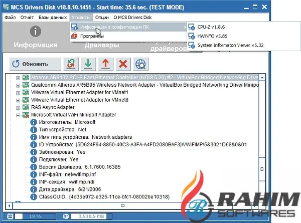Screen dimensions: 301x223
Task: Launch CPU-Z v1.8.6
Action: 211,27
